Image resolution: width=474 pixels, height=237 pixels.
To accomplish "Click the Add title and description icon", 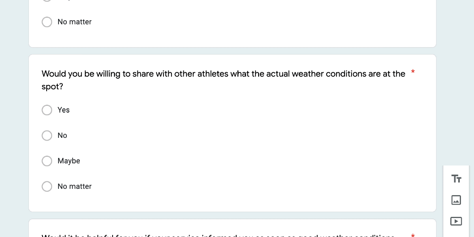I will [x=456, y=179].
